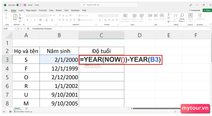Click the Insert Function fx icon
This screenshot has height=116, width=212.
(28, 29)
